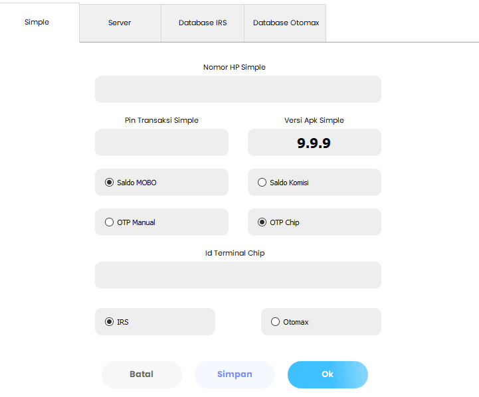Select the Saldo MOBO radio button
The image size is (479, 397).
tap(110, 183)
